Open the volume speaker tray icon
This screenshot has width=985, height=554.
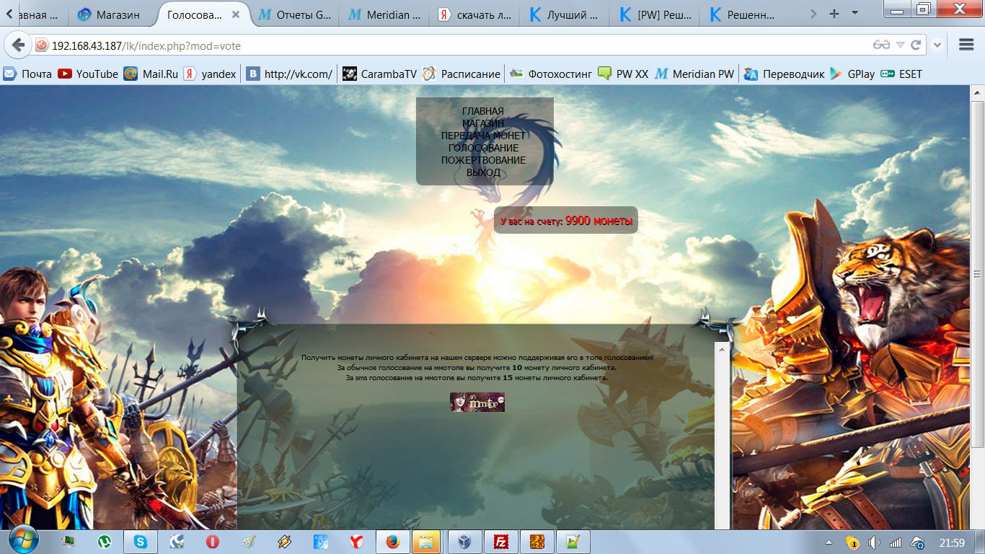(x=875, y=542)
